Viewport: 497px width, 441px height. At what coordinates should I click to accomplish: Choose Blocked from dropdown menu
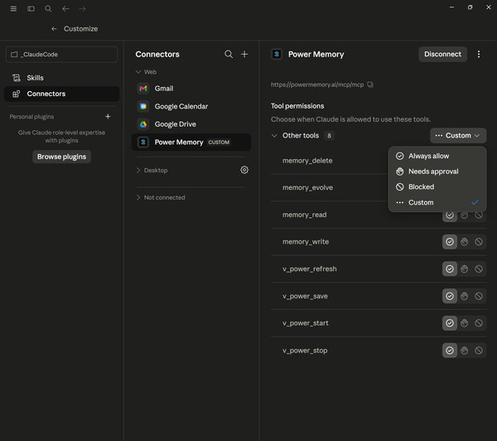(437, 187)
